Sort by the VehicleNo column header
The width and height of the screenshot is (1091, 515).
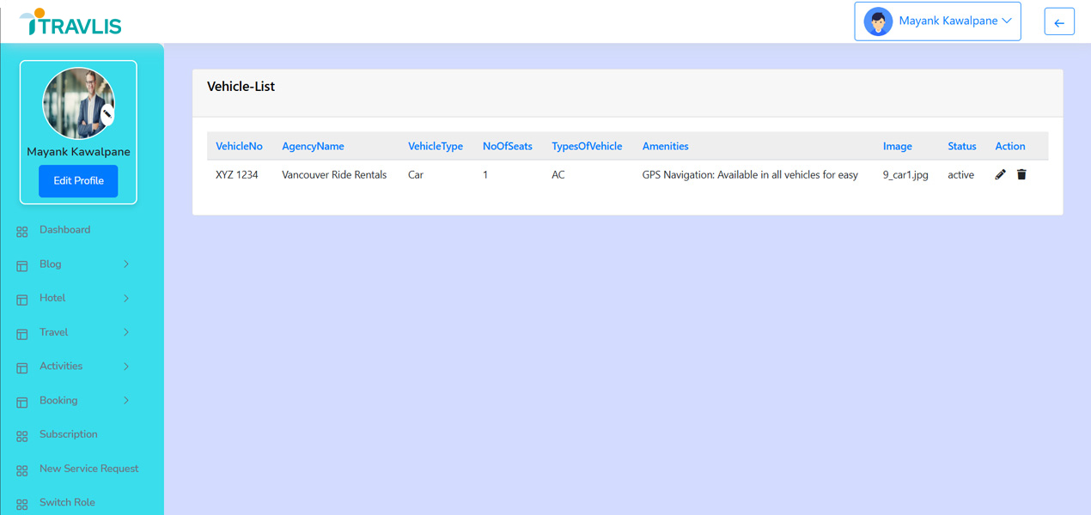pos(239,146)
